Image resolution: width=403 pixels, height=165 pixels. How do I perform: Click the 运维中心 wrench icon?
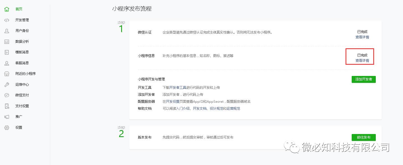point(7,85)
